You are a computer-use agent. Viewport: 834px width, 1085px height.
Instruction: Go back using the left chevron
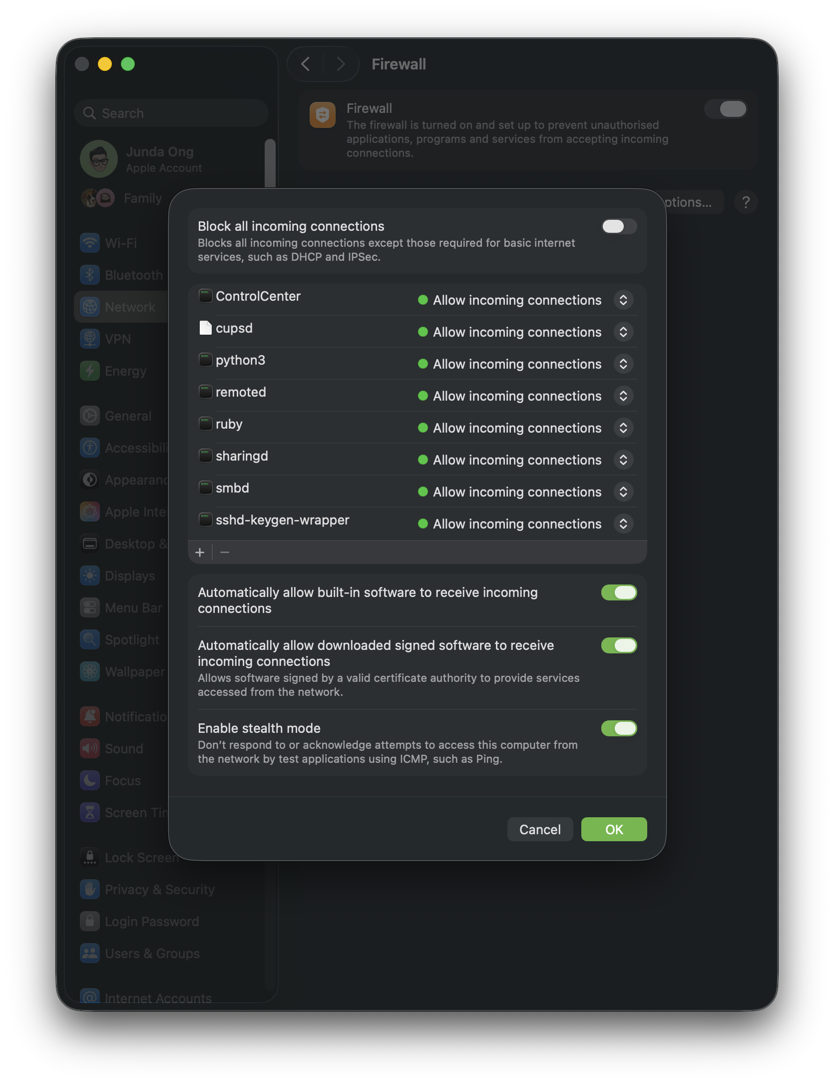coord(306,64)
